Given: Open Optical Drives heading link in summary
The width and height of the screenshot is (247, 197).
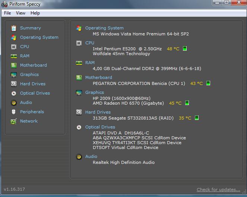Looking at the screenshot, I should point(100,127).
